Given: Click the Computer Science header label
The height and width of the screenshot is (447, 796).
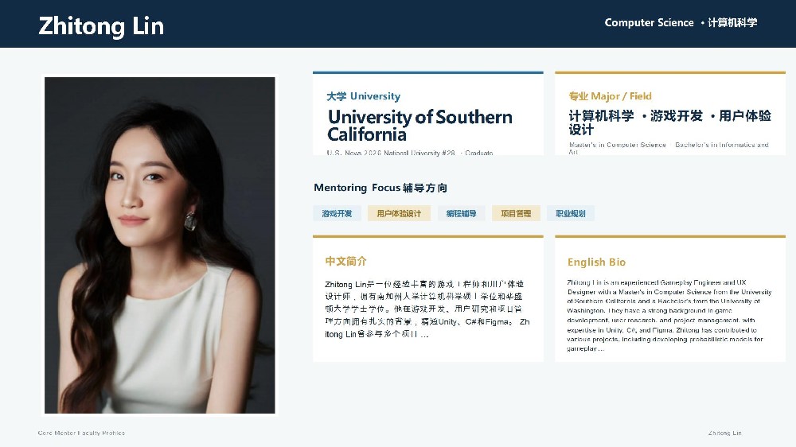Looking at the screenshot, I should click(x=681, y=22).
